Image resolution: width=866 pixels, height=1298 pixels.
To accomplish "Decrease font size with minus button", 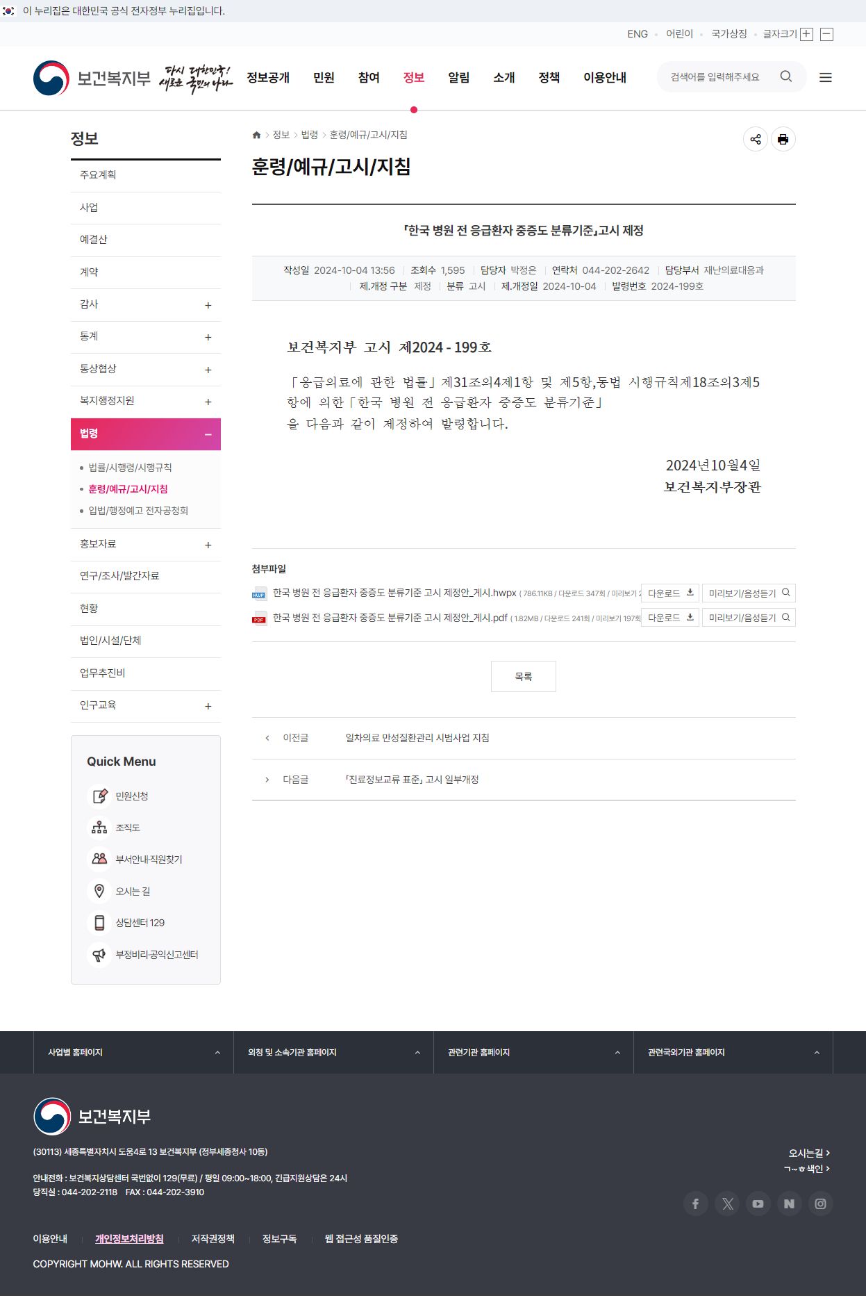I will click(826, 34).
